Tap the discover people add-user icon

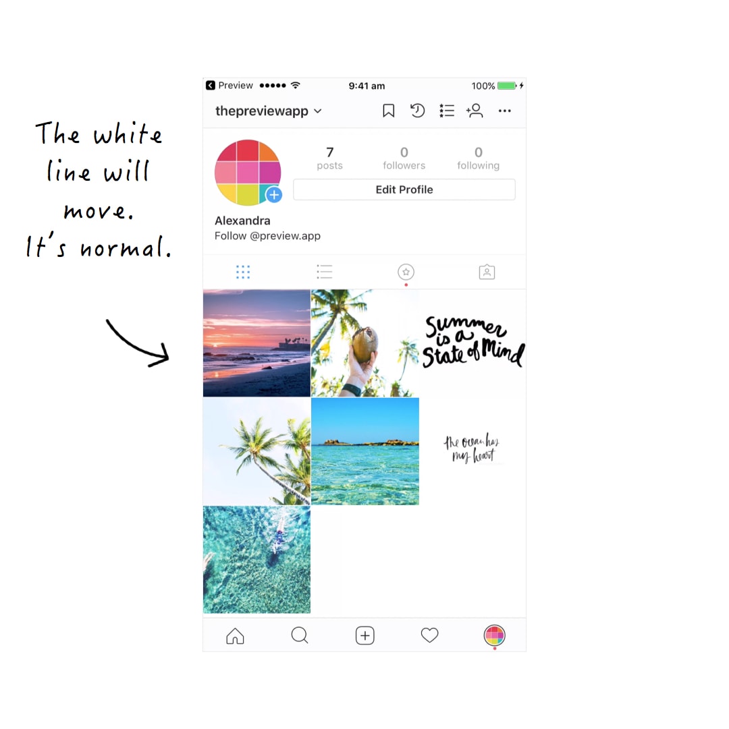(x=475, y=111)
